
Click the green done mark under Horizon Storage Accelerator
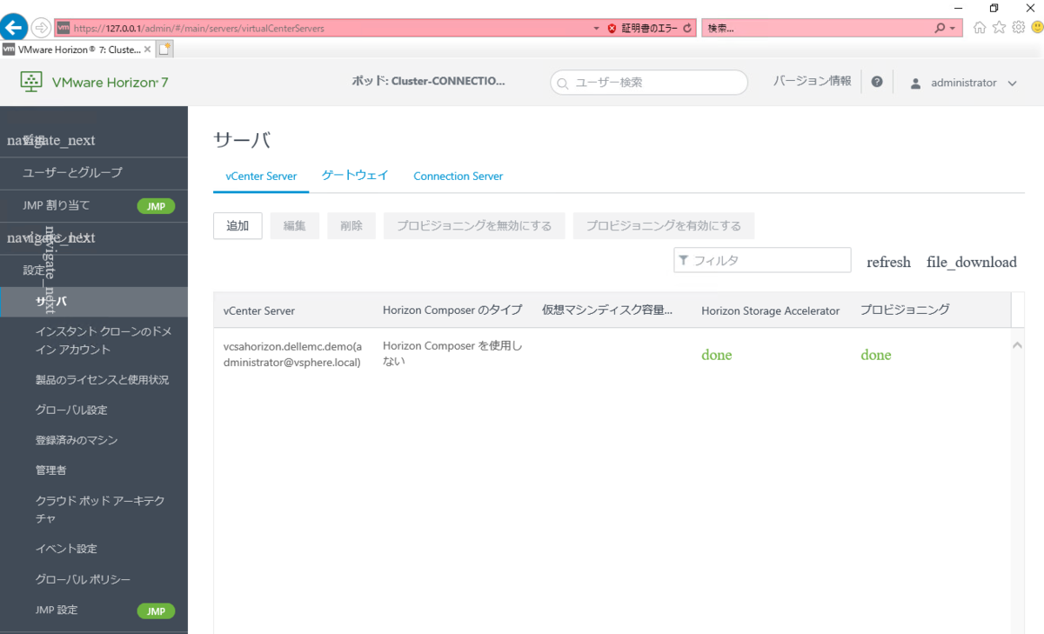[716, 355]
